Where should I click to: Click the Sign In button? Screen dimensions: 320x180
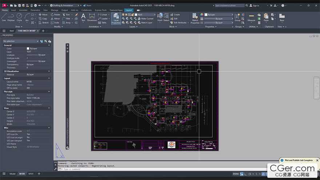click(255, 5)
